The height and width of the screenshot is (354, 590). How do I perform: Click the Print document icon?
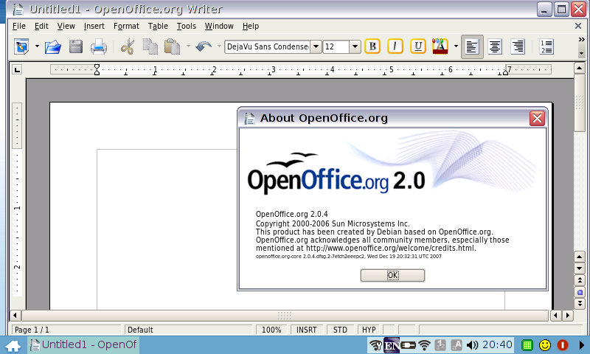(x=99, y=46)
